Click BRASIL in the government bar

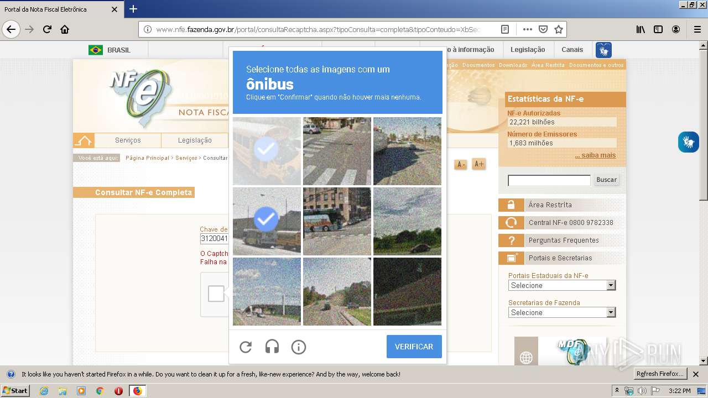click(x=110, y=50)
